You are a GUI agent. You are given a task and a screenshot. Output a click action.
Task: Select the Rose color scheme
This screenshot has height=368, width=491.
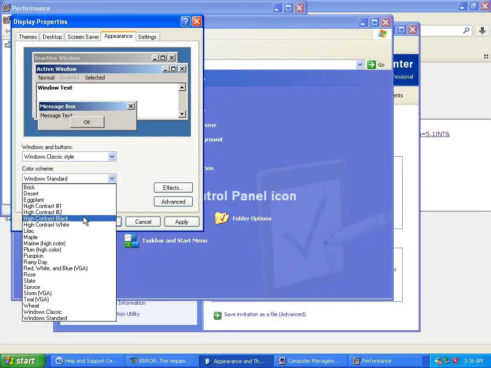point(69,275)
